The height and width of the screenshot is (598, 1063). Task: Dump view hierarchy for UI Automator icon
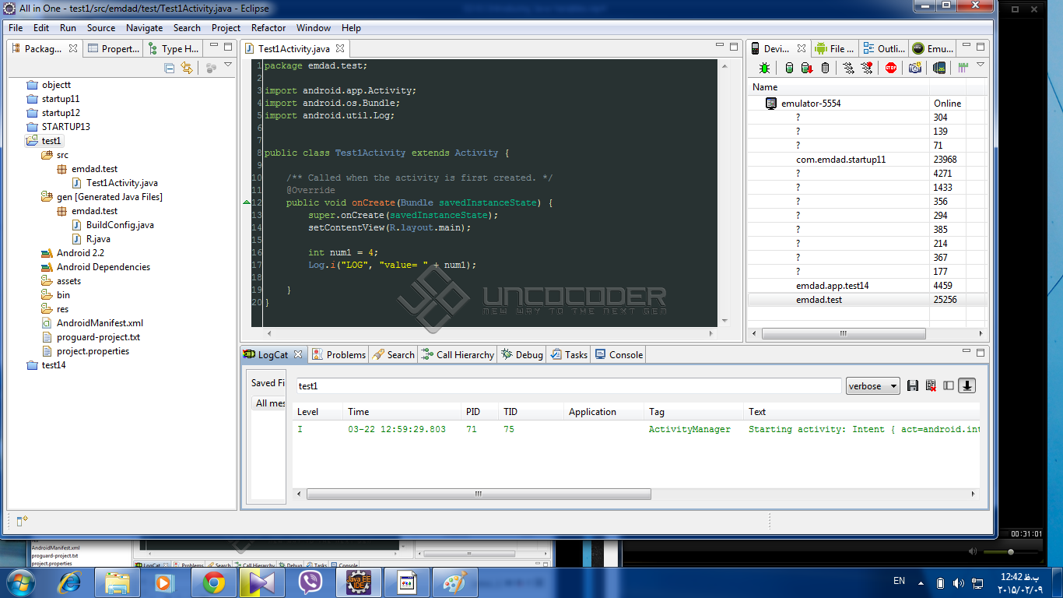click(939, 68)
